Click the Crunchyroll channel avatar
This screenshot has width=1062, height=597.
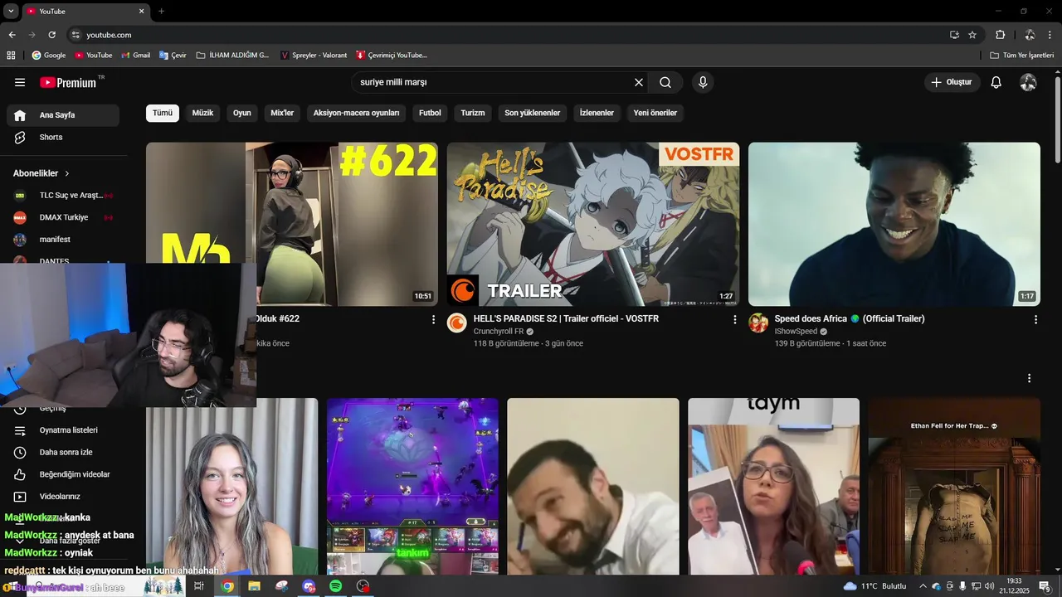point(457,323)
